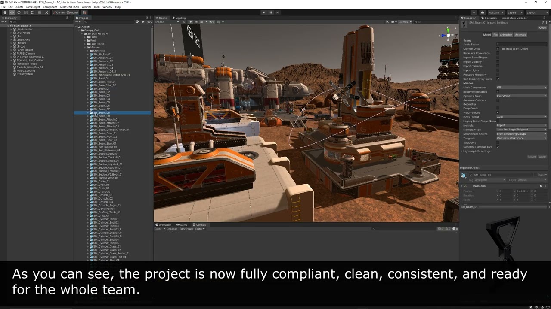Toggle Read/Write Enabled checkbox
Viewport: 551px width, 309px height.
[x=498, y=92]
